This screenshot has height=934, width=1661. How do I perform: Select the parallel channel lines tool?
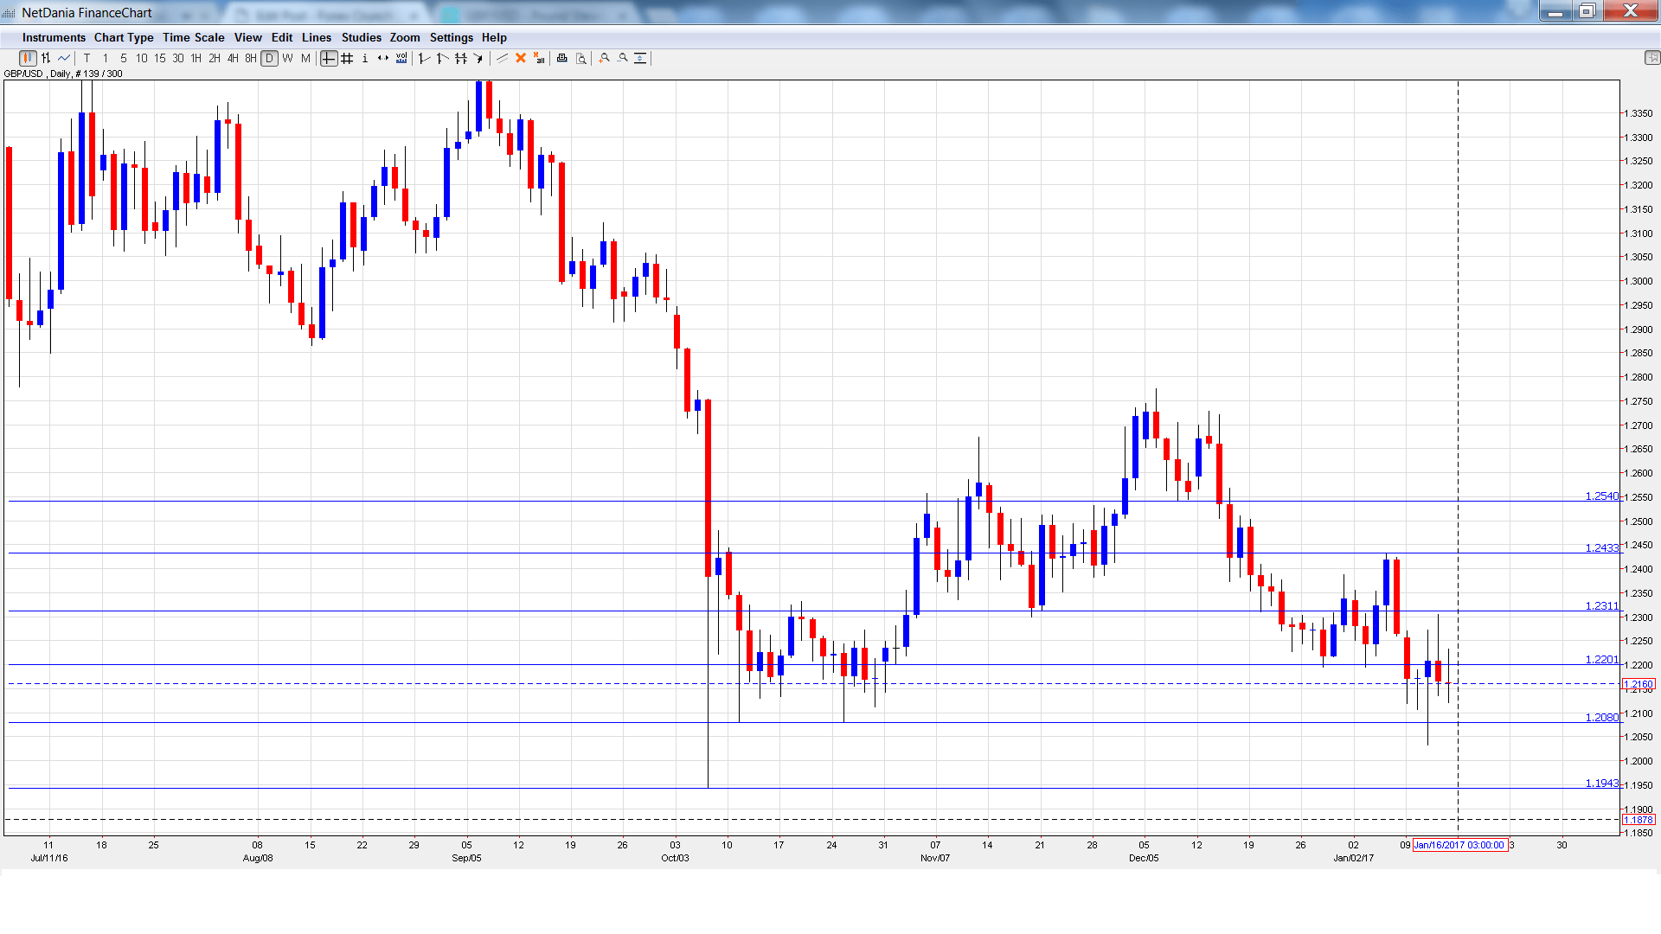coord(461,59)
